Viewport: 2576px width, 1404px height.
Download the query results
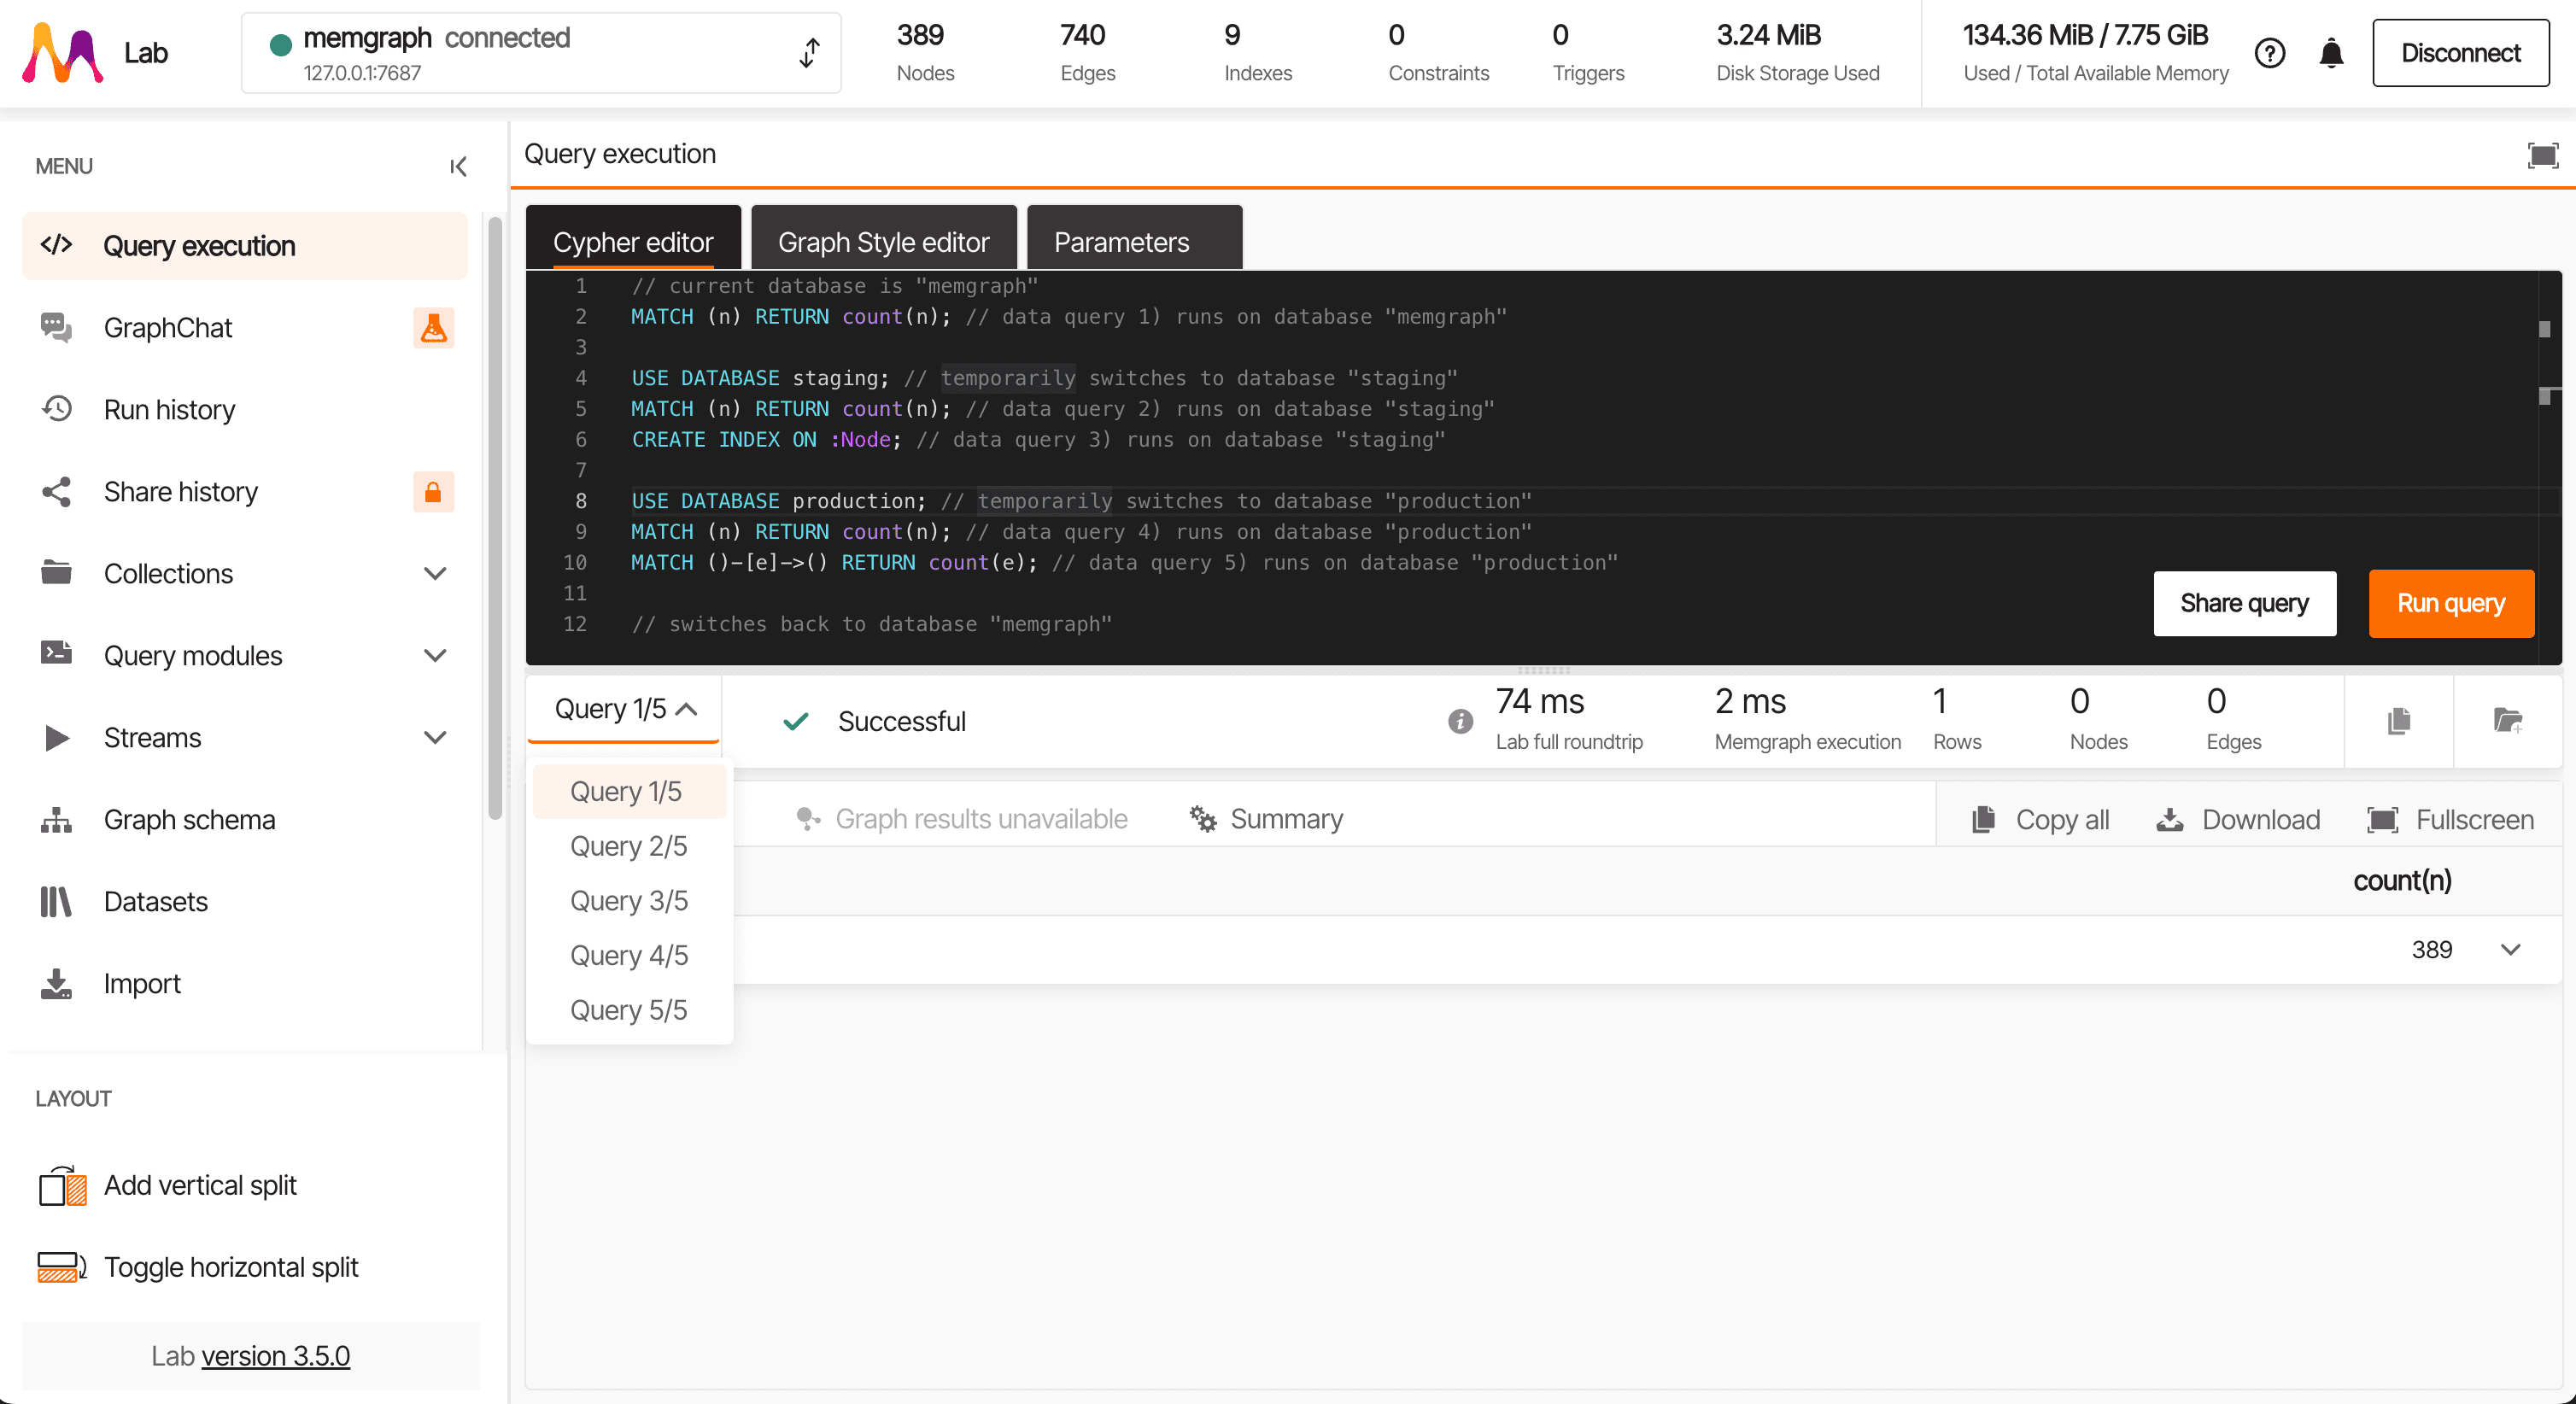coord(2238,820)
